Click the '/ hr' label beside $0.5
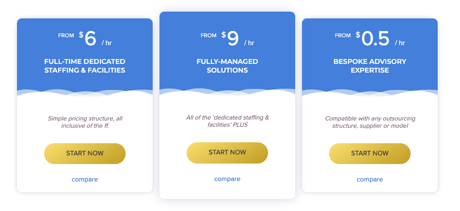460x211 pixels. 400,43
